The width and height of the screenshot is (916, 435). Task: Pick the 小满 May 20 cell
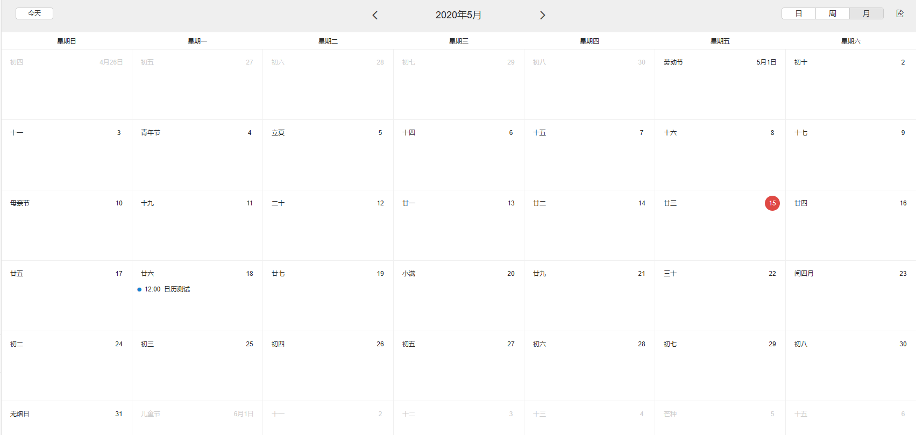pyautogui.click(x=458, y=296)
